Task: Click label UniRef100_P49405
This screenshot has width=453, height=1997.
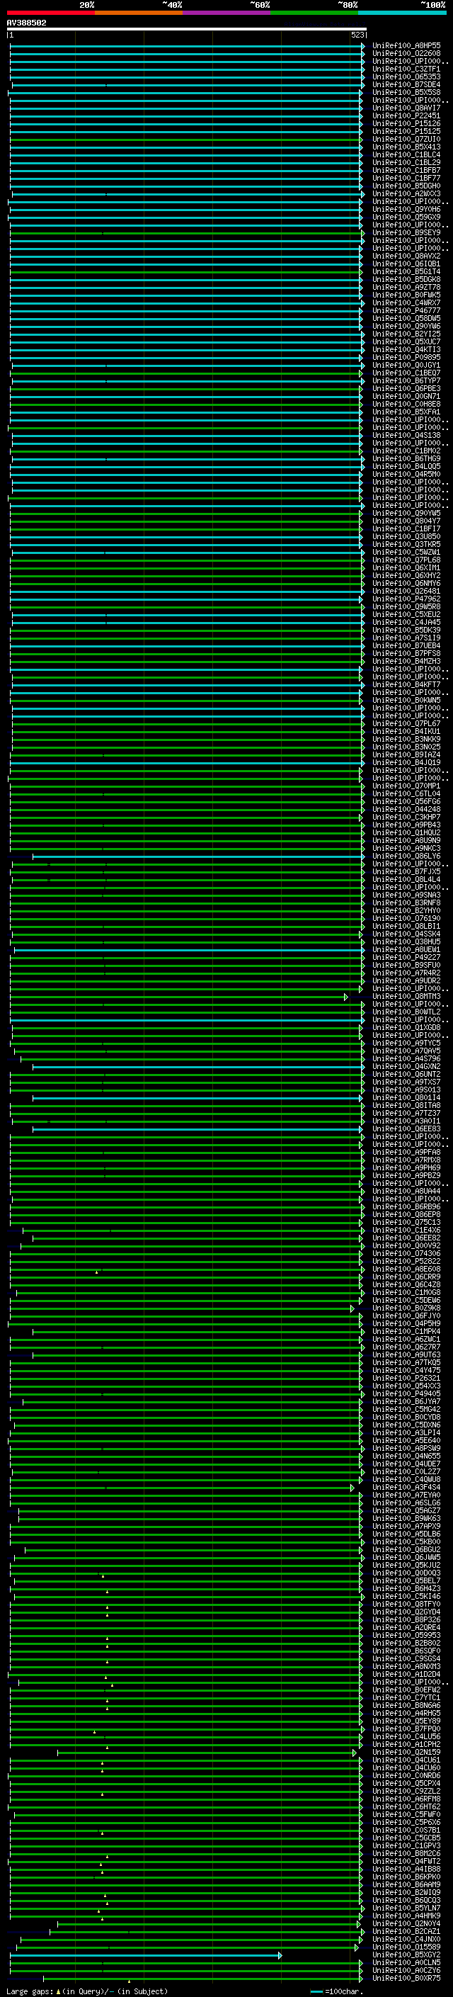Action: [x=406, y=1394]
